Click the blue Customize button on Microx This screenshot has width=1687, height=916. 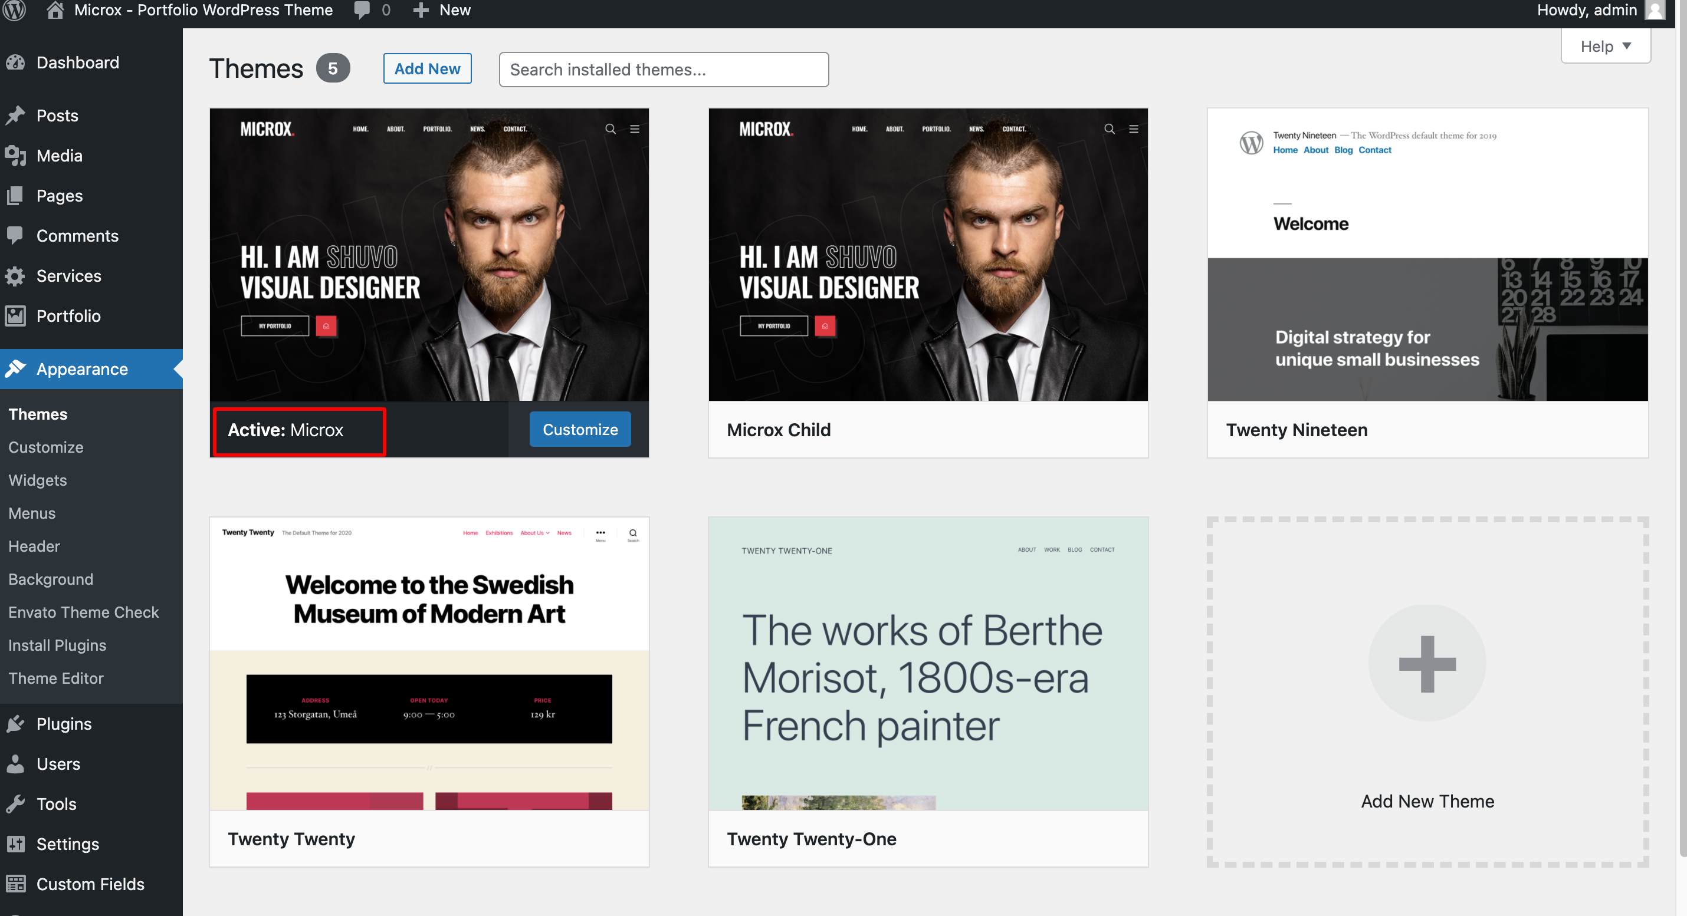coord(580,430)
